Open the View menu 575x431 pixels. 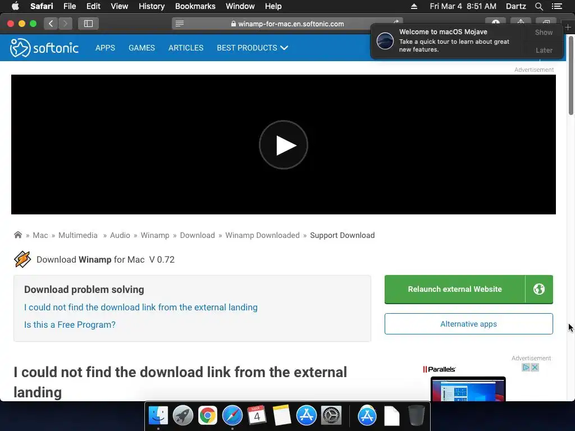click(119, 6)
